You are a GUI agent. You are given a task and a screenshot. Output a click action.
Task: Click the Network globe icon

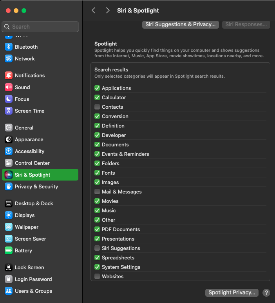click(x=9, y=58)
